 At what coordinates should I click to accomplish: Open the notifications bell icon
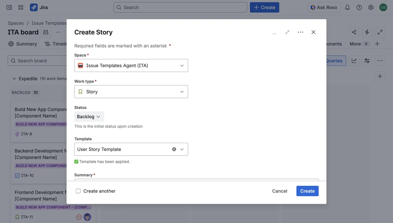[347, 7]
